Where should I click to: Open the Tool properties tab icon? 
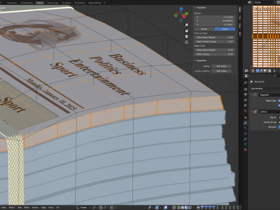(x=246, y=82)
